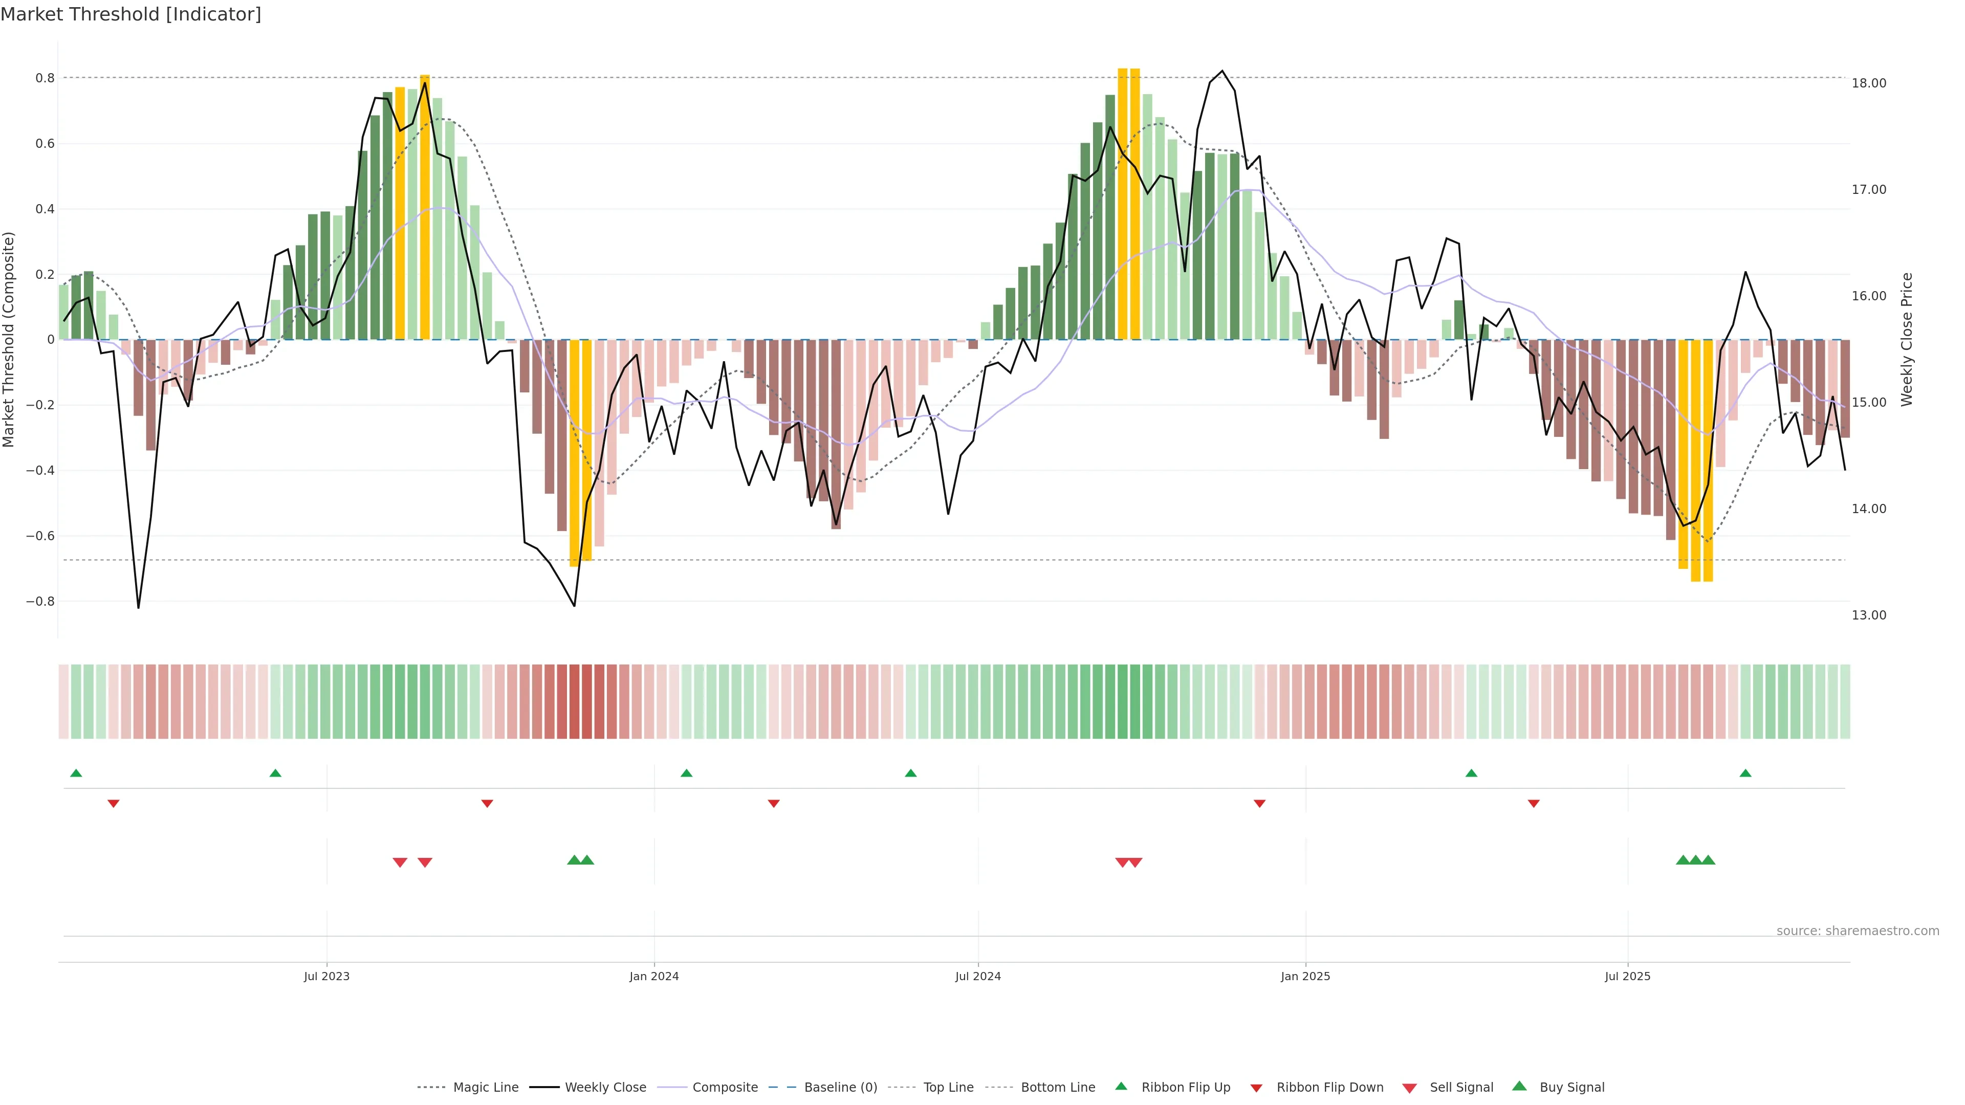Click the rightmost green ribbon flip up triangle

click(x=1745, y=773)
